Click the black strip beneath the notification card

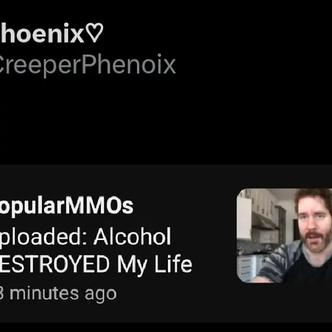(x=166, y=327)
